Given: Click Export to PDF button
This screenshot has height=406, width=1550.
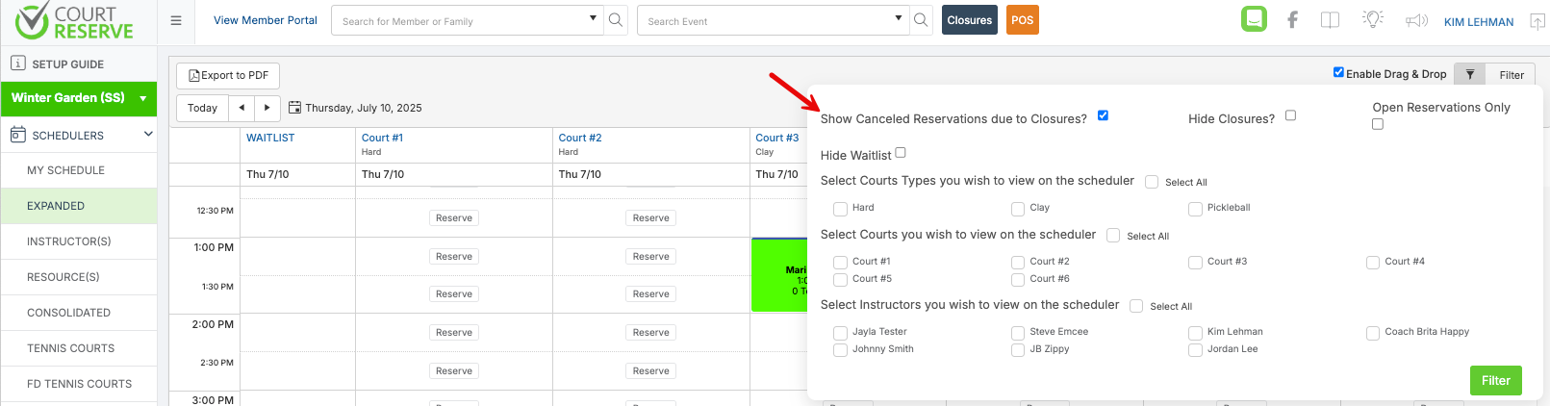Looking at the screenshot, I should point(228,75).
